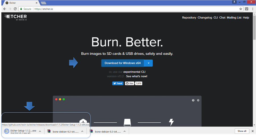Click the Etcher logo in the header

pyautogui.click(x=15, y=18)
